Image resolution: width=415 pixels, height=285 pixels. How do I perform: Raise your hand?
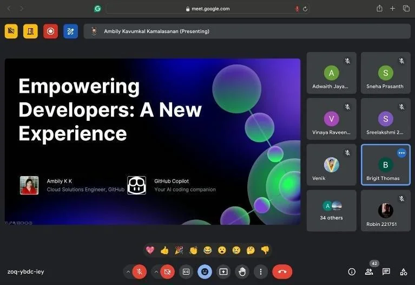242,272
